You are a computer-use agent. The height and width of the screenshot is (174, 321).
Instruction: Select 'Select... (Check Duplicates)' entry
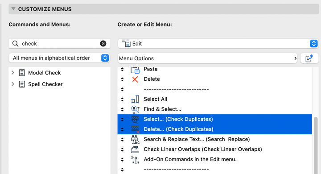pyautogui.click(x=178, y=119)
